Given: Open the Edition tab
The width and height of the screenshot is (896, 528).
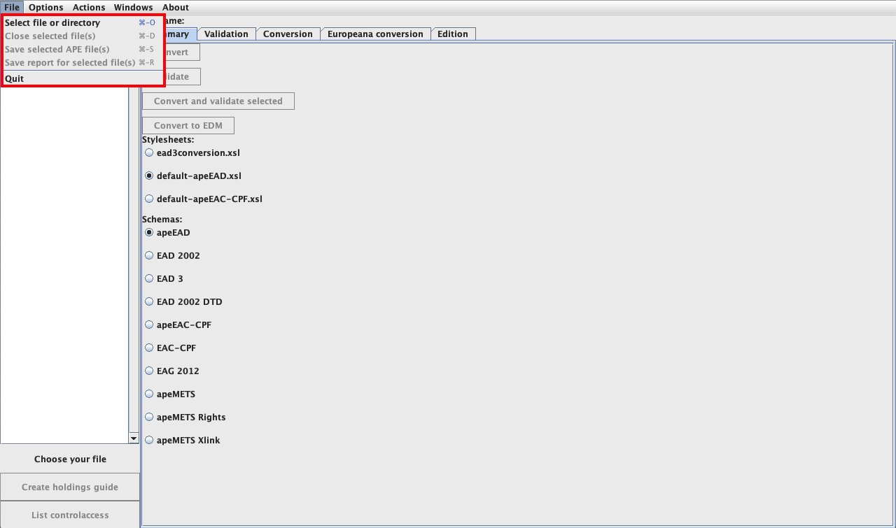Looking at the screenshot, I should (453, 34).
